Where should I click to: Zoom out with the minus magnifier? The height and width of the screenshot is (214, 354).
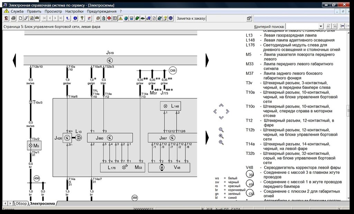click(221, 142)
